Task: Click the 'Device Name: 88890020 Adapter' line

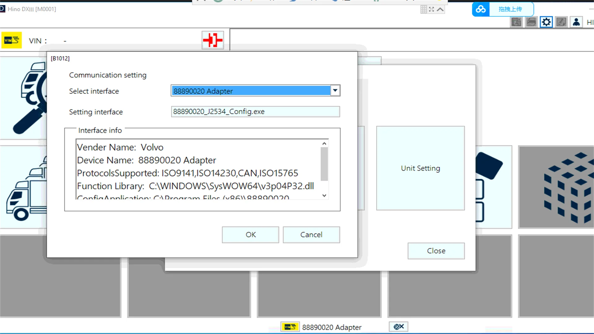Action: point(147,160)
